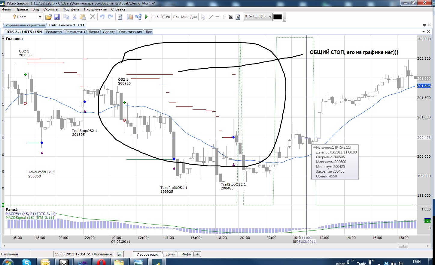
Task: Open the Вид menu
Action: tap(36, 9)
